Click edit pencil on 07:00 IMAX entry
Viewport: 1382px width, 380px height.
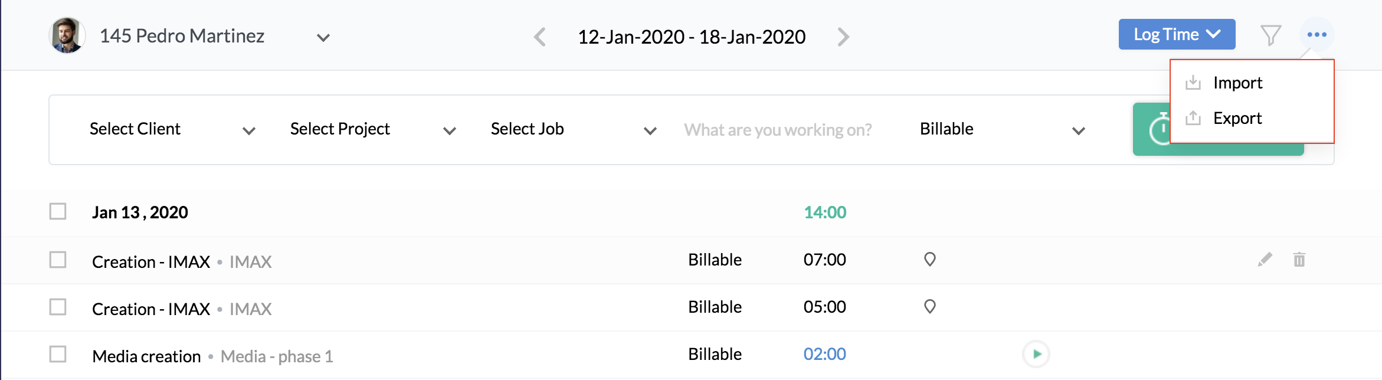pos(1265,260)
